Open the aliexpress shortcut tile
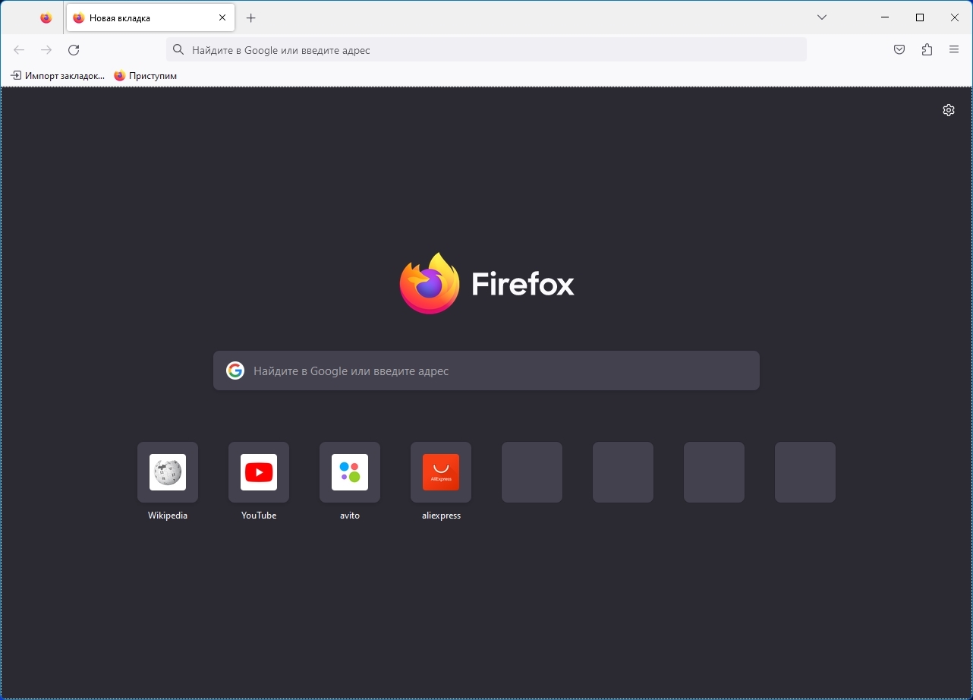 coord(441,472)
